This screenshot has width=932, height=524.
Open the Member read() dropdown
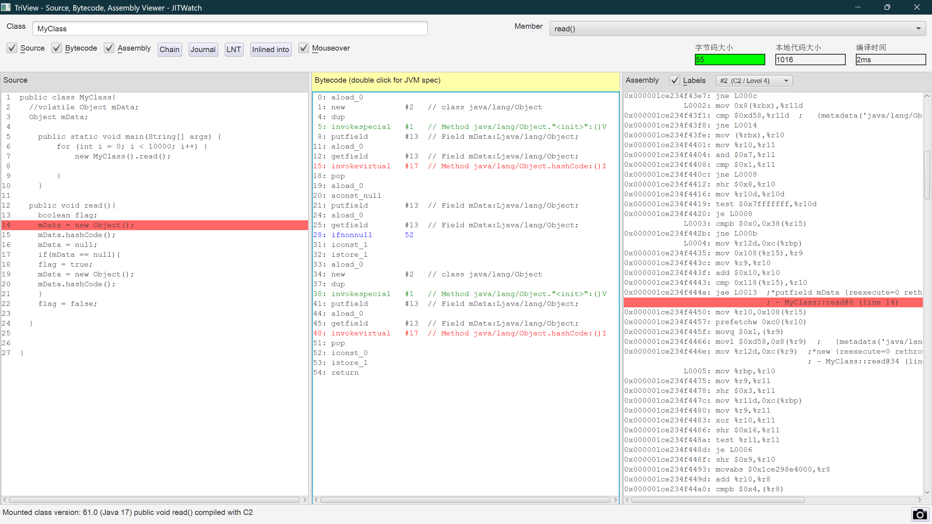point(738,29)
